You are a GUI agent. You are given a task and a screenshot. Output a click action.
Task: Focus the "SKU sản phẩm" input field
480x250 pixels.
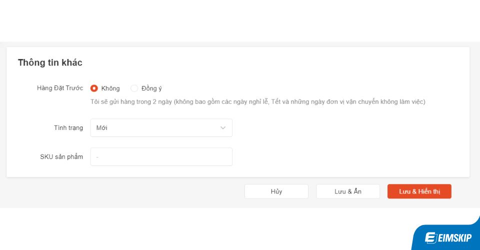161,157
